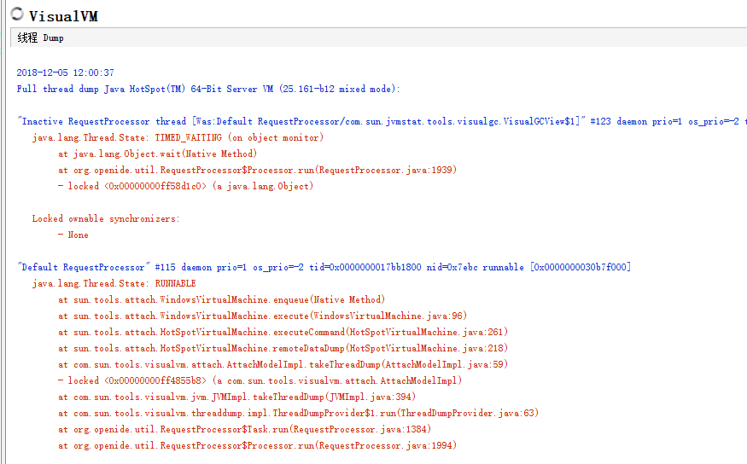747x464 pixels.
Task: Click 'locked <0x00000000ff4855b8>' line
Action: click(x=260, y=380)
